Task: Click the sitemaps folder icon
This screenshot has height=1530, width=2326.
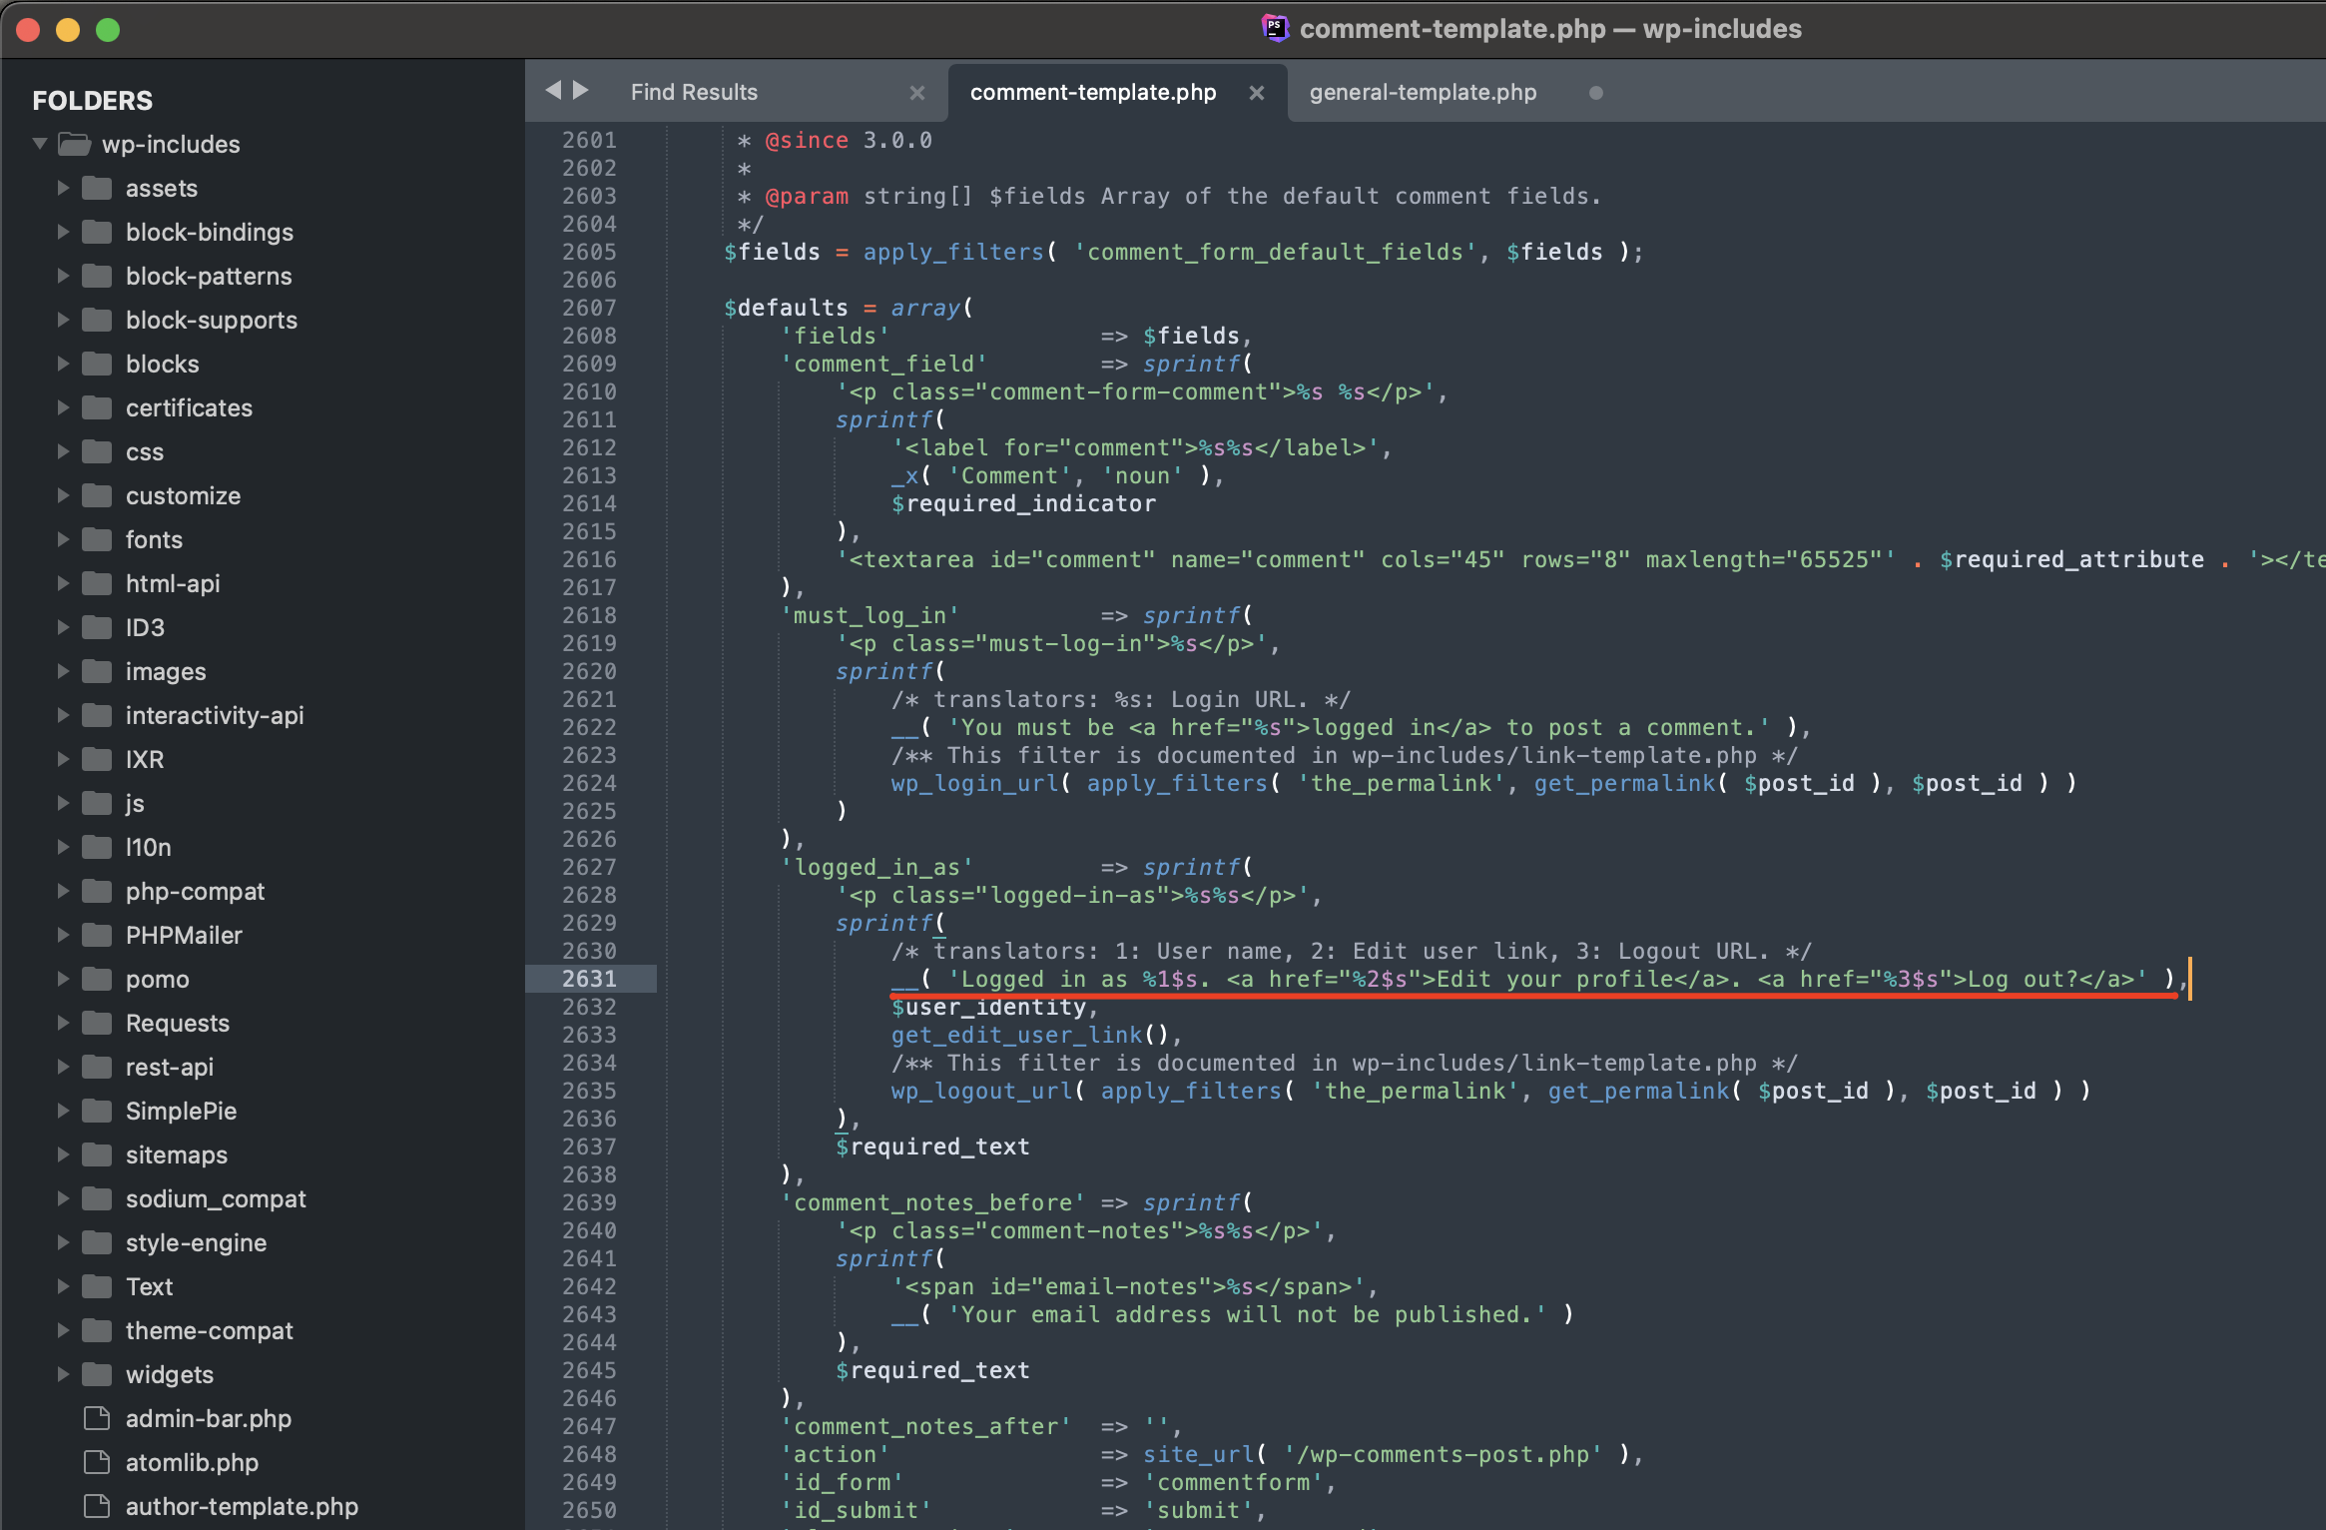Action: 97,1154
